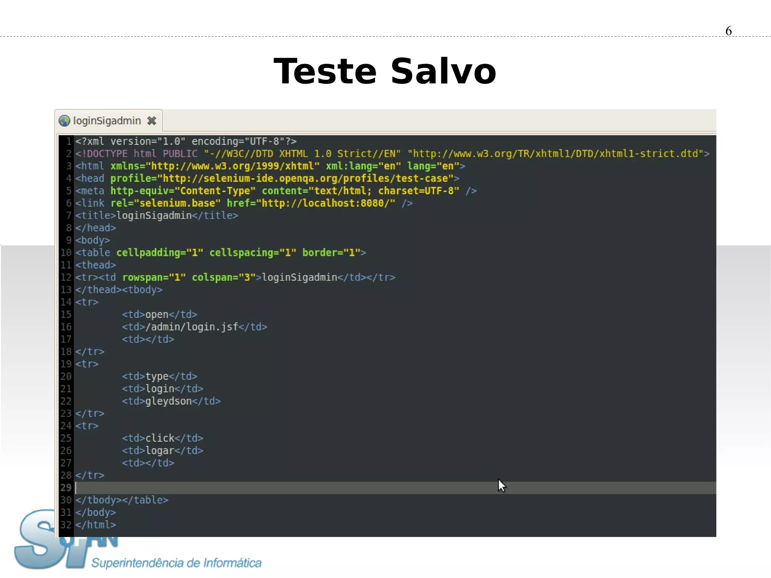Click the td gleydson value line 22
The height and width of the screenshot is (578, 771).
(171, 401)
